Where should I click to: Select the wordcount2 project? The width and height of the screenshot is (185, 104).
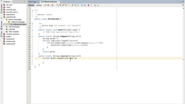[x=11, y=41]
